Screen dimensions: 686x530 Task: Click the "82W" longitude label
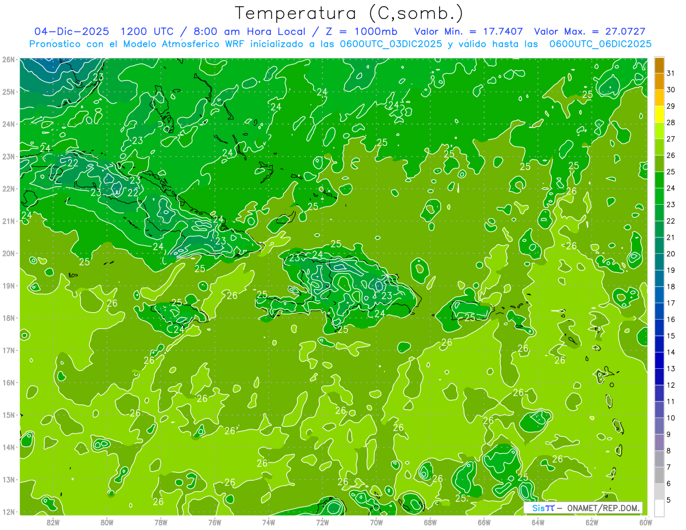[x=53, y=521]
